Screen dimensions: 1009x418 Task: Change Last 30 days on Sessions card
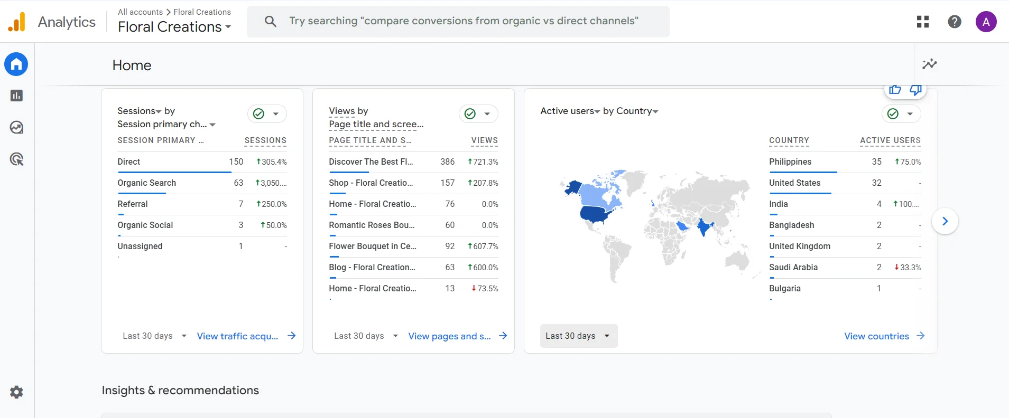coord(154,336)
